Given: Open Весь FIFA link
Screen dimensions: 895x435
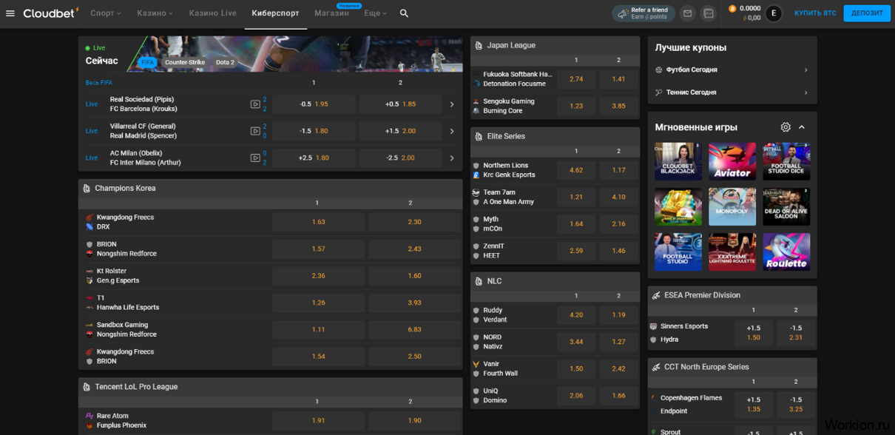Looking at the screenshot, I should click(x=99, y=83).
